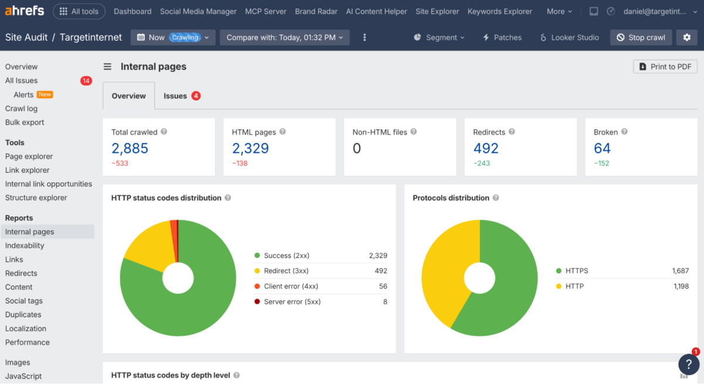Open Dashboard in top navigation
Image resolution: width=704 pixels, height=384 pixels.
133,11
